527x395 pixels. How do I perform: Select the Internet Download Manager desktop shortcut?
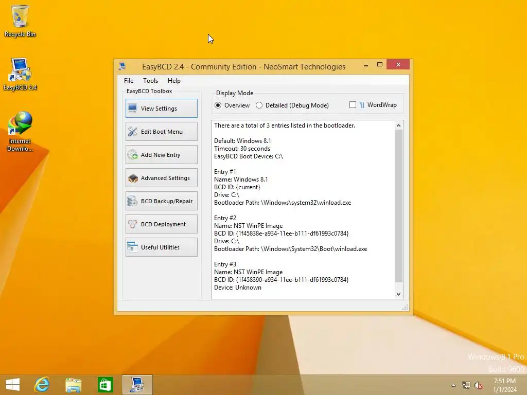[20, 131]
